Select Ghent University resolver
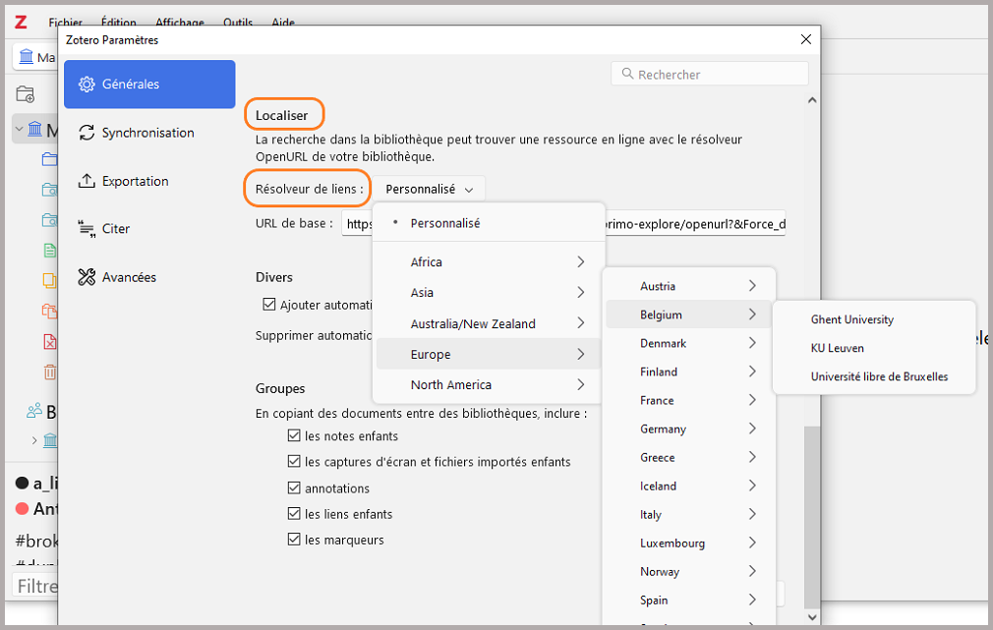 point(874,319)
